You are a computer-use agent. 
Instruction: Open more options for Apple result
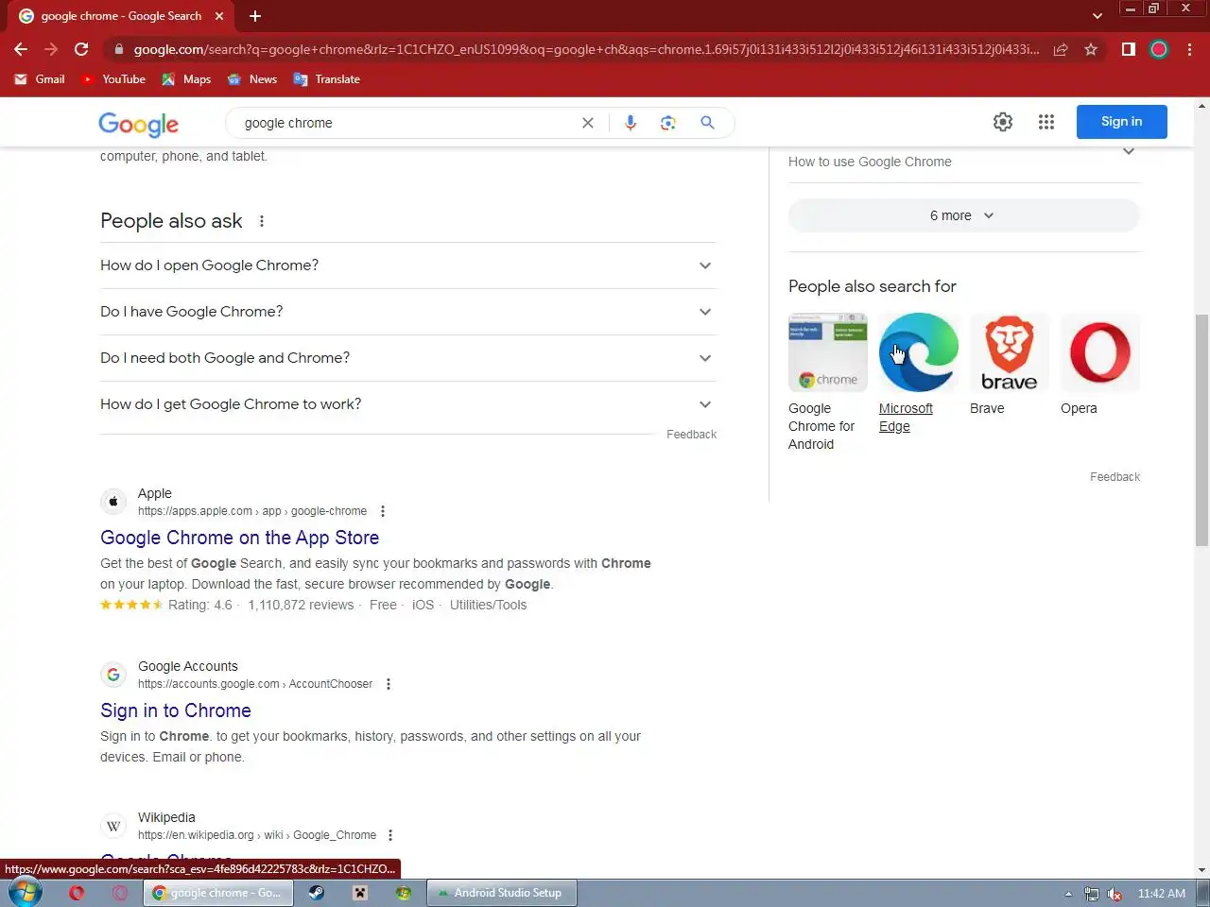[x=383, y=511]
